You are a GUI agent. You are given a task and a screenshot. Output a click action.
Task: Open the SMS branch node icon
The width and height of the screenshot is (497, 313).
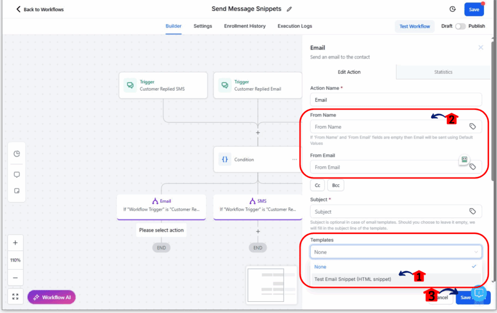(x=252, y=201)
